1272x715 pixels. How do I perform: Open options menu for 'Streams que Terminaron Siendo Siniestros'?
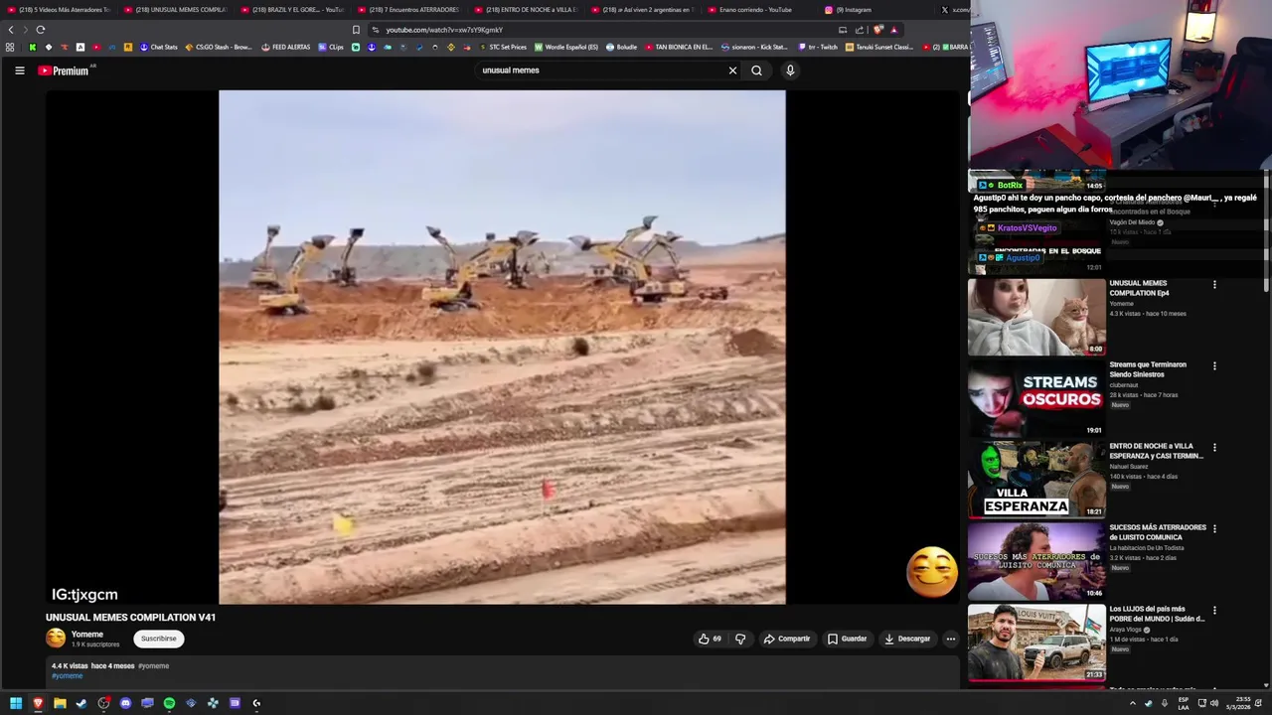(x=1214, y=366)
